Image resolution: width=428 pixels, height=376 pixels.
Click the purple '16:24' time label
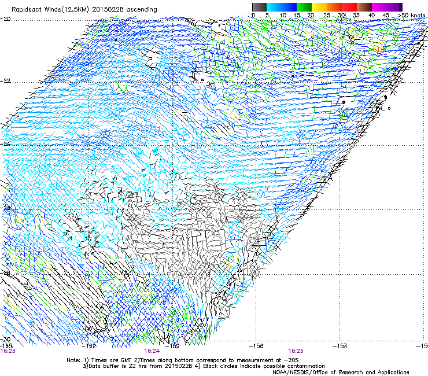click(152, 351)
